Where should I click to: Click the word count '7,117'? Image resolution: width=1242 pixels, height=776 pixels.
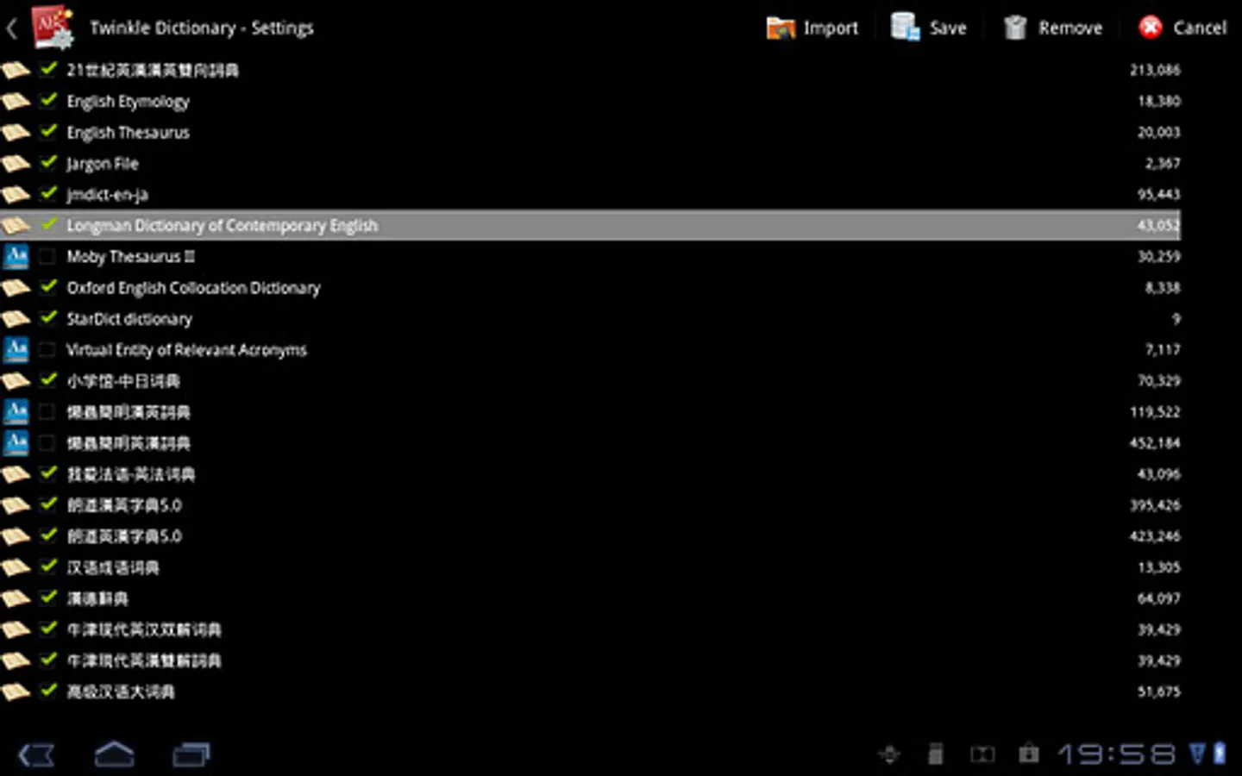[x=1163, y=349]
